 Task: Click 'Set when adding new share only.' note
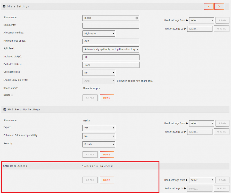pyautogui.click(x=135, y=81)
